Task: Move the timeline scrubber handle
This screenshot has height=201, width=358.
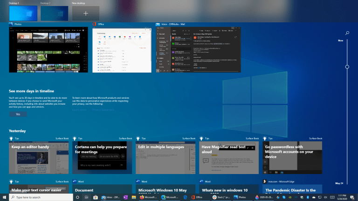Action: [x=347, y=67]
